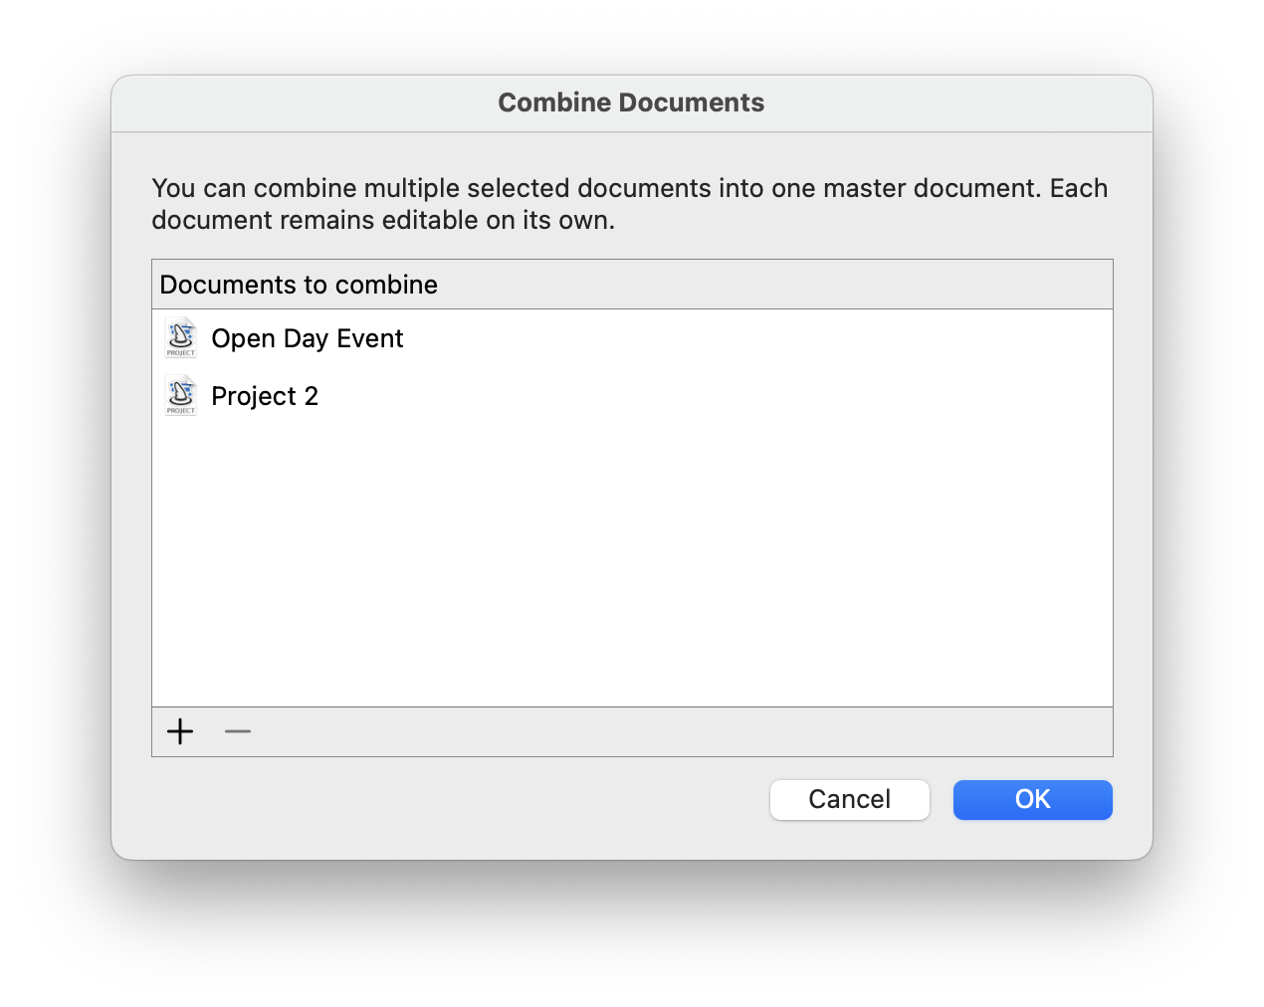Viewport: 1264px width, 1007px height.
Task: Click the Documents to combine column header
Action: pos(299,285)
